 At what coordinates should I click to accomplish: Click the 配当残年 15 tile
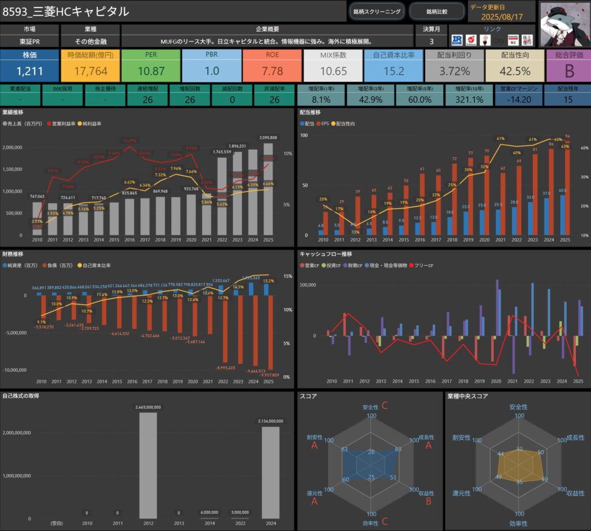[x=568, y=95]
